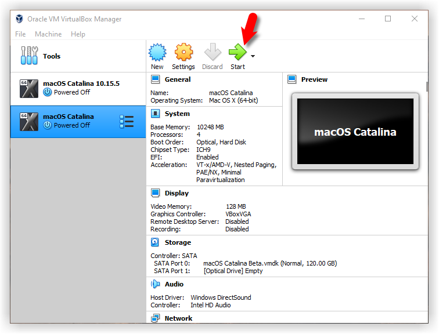Open Settings with the gear icon
Viewport: 439px width, 334px height.
183,53
